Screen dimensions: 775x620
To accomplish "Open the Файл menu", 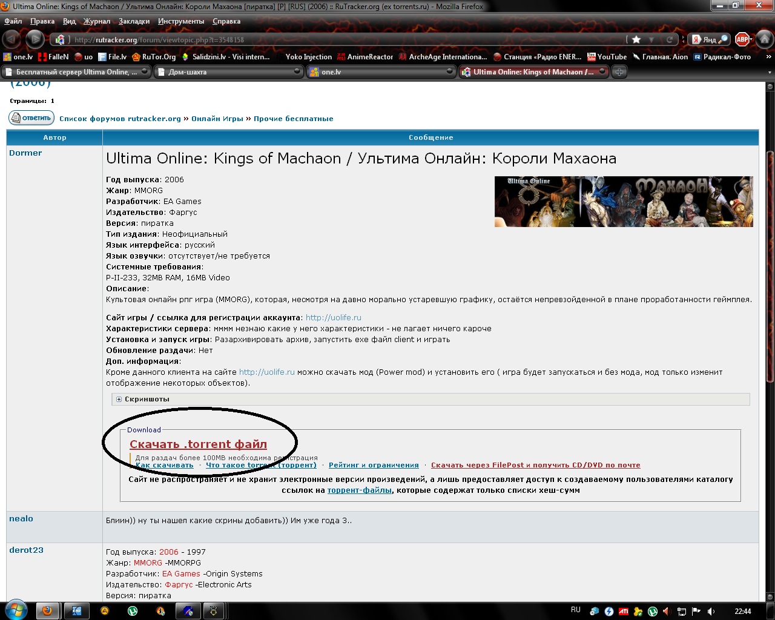I will 13,21.
